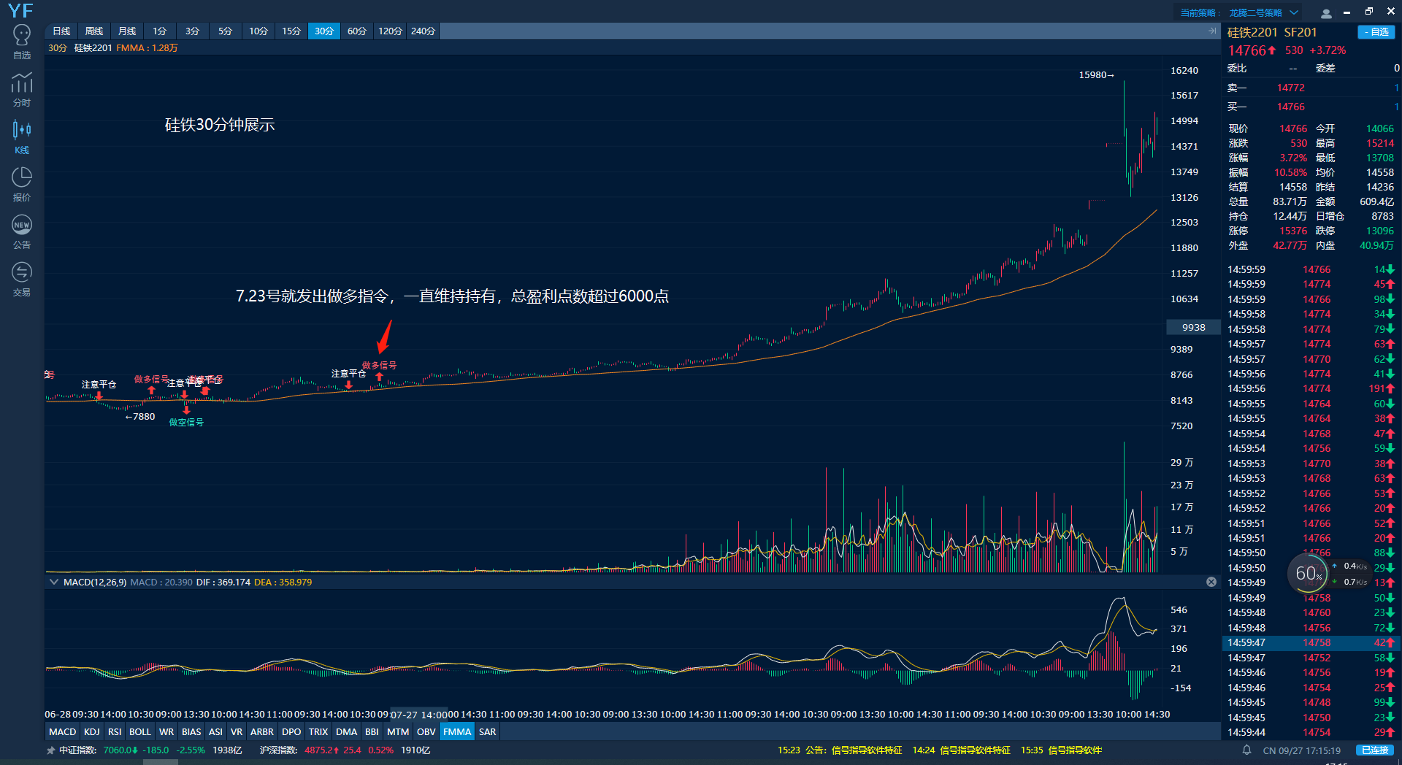Select the K线 candlestick view icon
1402x765 pixels.
[x=22, y=137]
